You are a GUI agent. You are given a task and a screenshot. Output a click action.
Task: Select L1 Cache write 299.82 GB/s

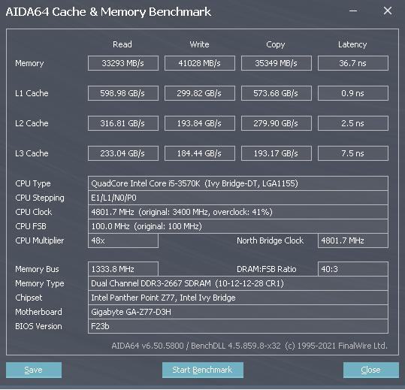pyautogui.click(x=200, y=93)
